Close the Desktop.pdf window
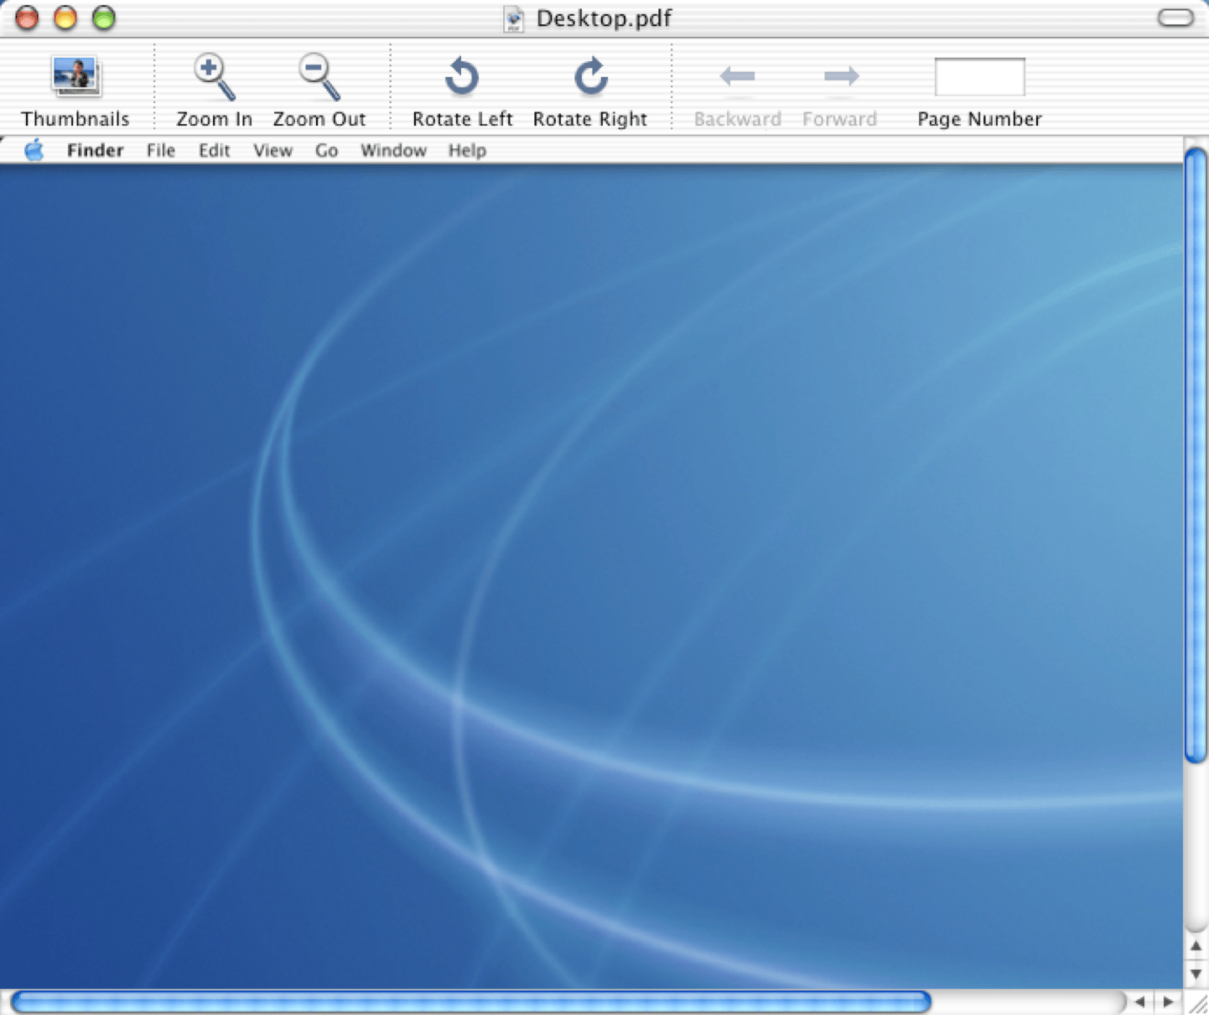 [x=27, y=18]
